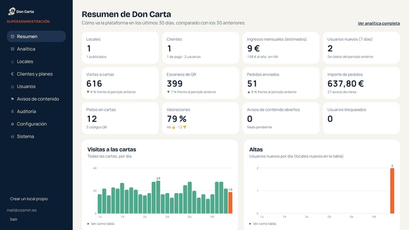
Task: Click the 108 € al año, sin IVA text
Action: click(262, 57)
